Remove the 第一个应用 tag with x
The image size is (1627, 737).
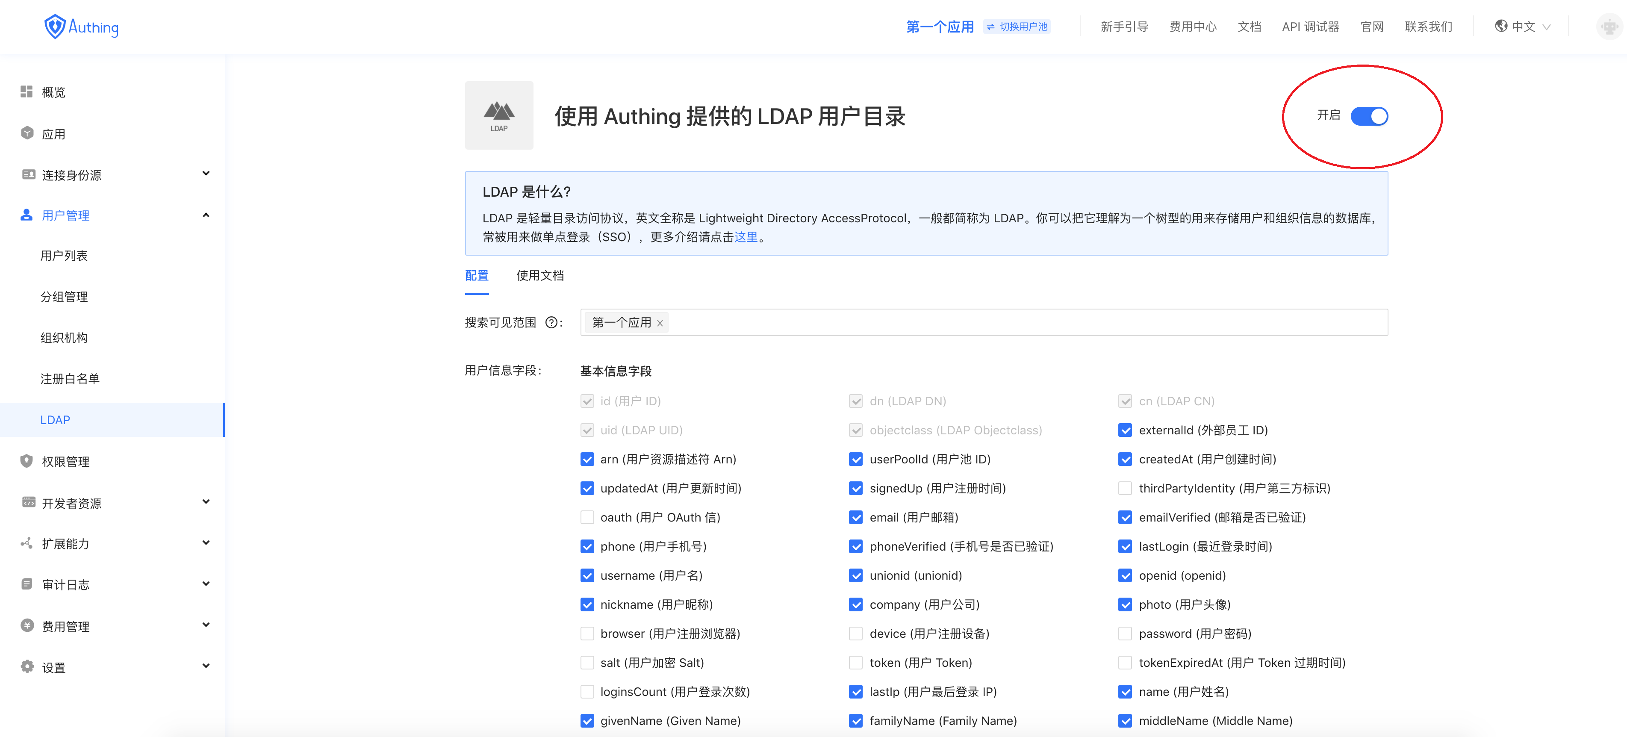pos(660,323)
